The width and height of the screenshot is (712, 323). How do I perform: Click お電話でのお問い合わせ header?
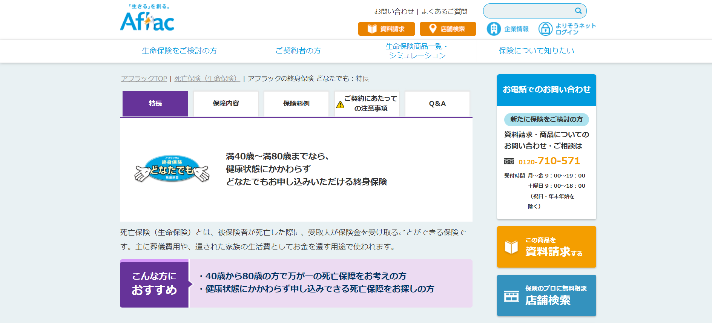(x=546, y=90)
